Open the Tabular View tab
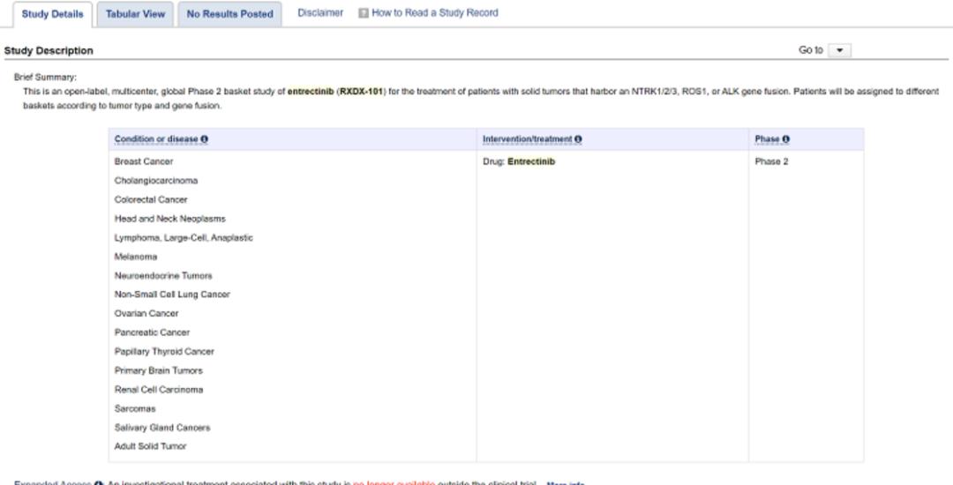 pyautogui.click(x=135, y=14)
